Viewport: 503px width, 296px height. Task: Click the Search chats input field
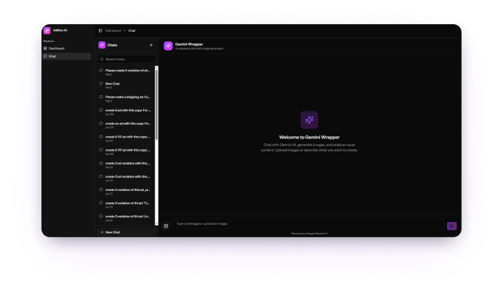(x=126, y=59)
